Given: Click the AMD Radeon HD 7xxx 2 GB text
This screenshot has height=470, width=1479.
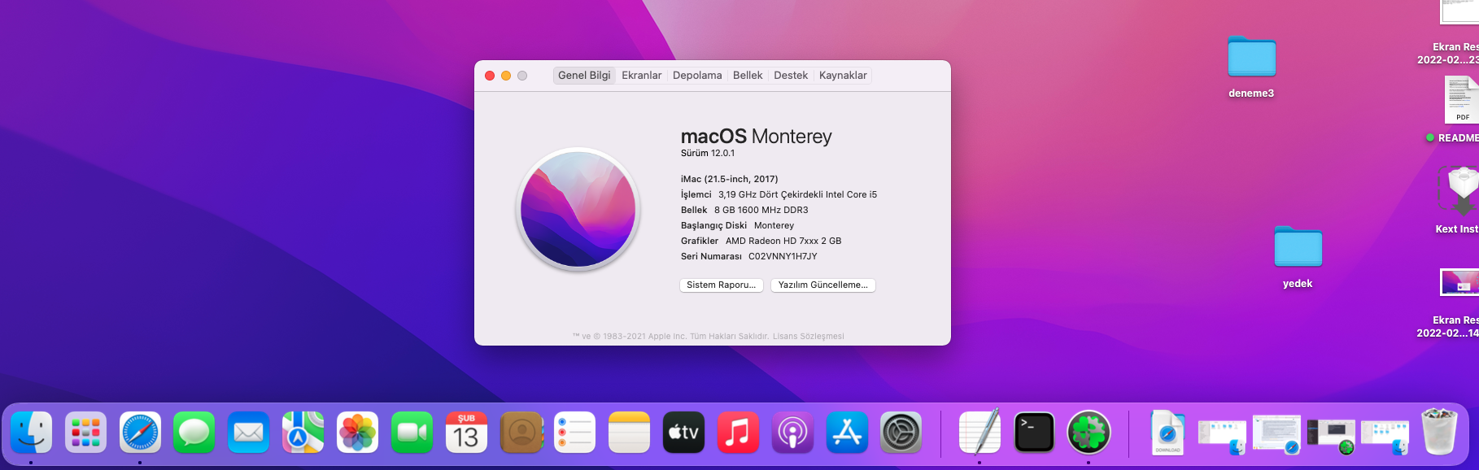Looking at the screenshot, I should [x=783, y=241].
